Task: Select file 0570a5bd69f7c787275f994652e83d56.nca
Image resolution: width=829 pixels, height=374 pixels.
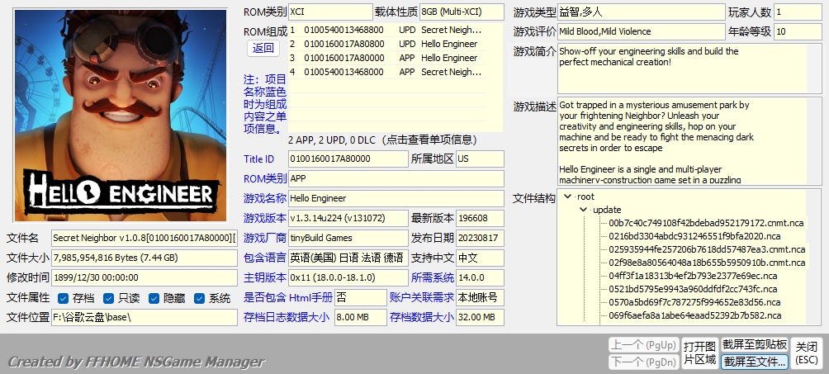Action: (x=694, y=303)
